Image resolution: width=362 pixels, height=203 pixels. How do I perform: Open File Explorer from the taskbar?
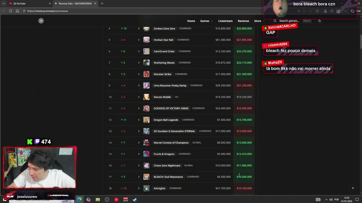98,200
